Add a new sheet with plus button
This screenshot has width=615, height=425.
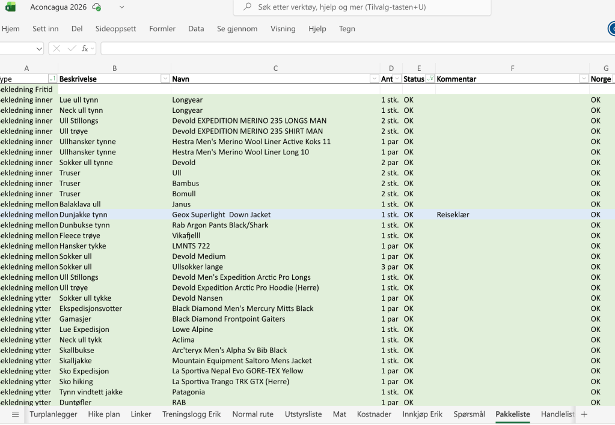click(584, 414)
